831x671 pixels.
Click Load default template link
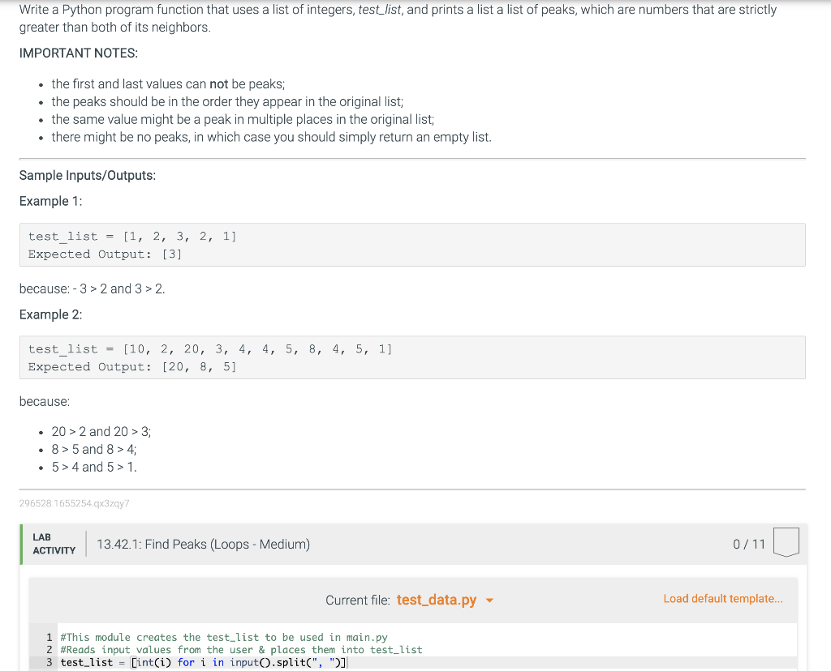click(x=722, y=598)
